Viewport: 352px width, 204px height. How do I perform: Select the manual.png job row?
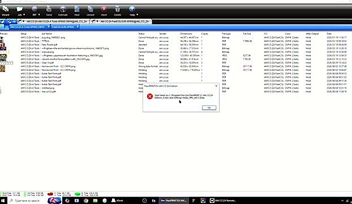pos(48,52)
